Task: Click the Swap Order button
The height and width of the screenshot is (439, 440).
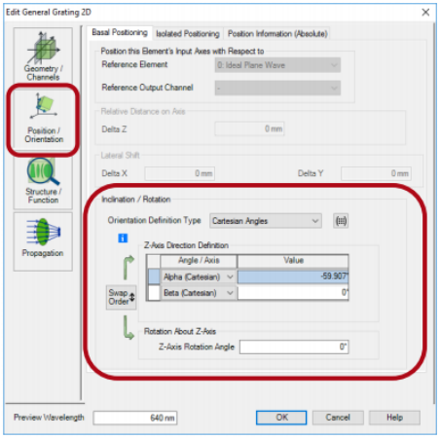Action: point(121,297)
